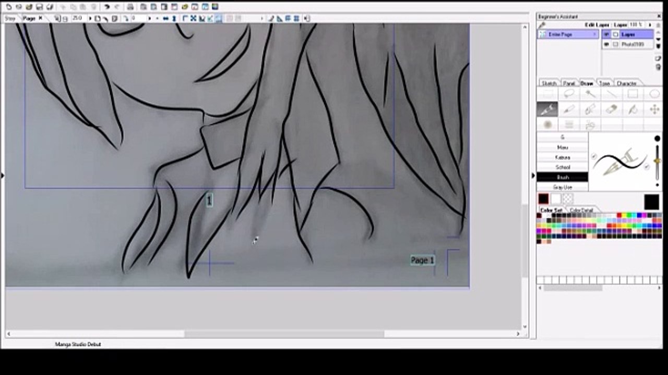Open zoom percentage dropdown arrow beside 25.0

90,18
